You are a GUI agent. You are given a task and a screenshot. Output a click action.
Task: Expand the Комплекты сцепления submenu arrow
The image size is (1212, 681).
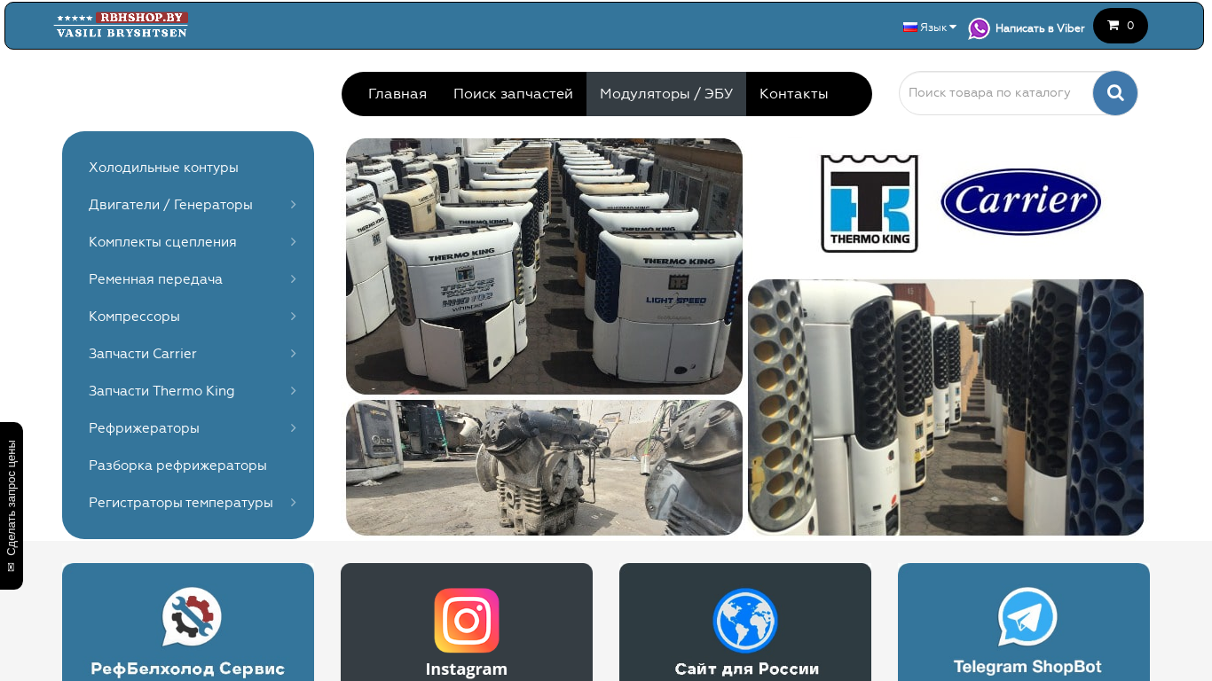[x=293, y=242]
